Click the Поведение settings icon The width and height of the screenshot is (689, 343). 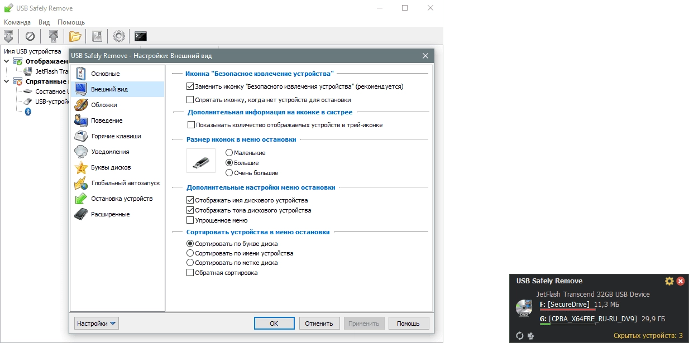[x=81, y=120]
